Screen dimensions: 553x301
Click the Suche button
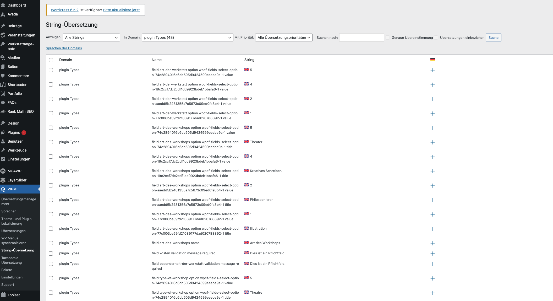click(x=494, y=37)
